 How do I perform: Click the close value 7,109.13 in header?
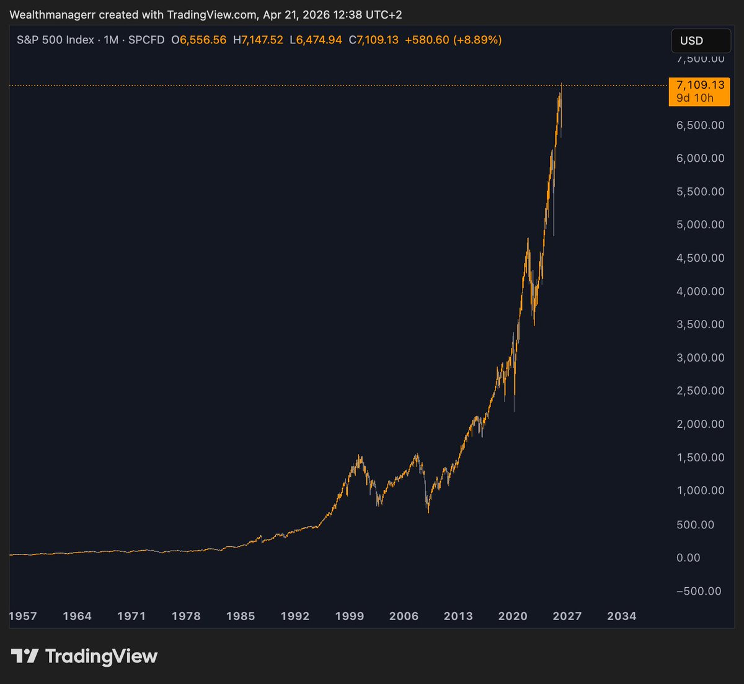[x=378, y=40]
